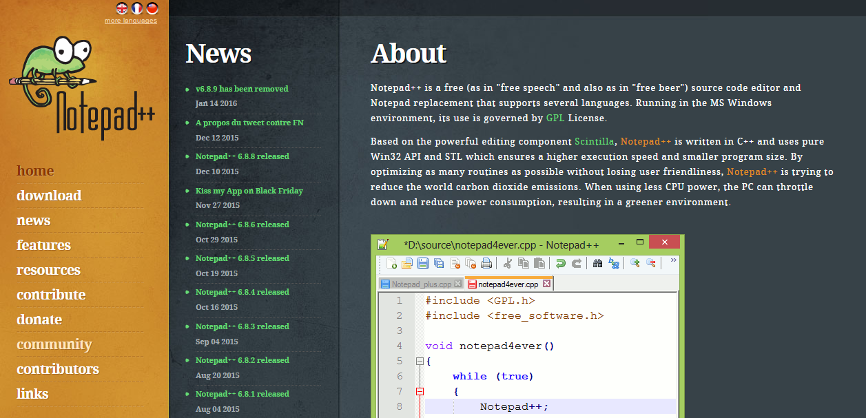Image resolution: width=866 pixels, height=418 pixels.
Task: Open "Notepad++ 6.8.3 released" news
Action: pos(243,326)
